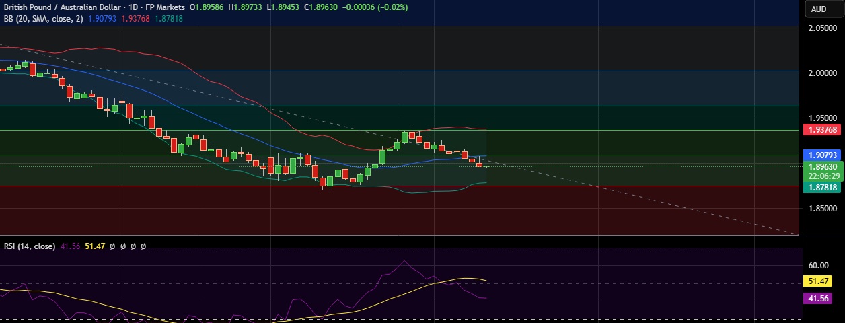Click the divider between price chart and RSI pane
Image resolution: width=845 pixels, height=323 pixels.
coord(404,236)
